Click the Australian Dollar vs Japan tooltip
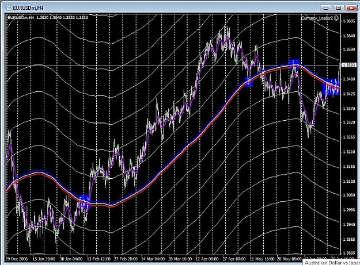The image size is (360, 265). 332,263
